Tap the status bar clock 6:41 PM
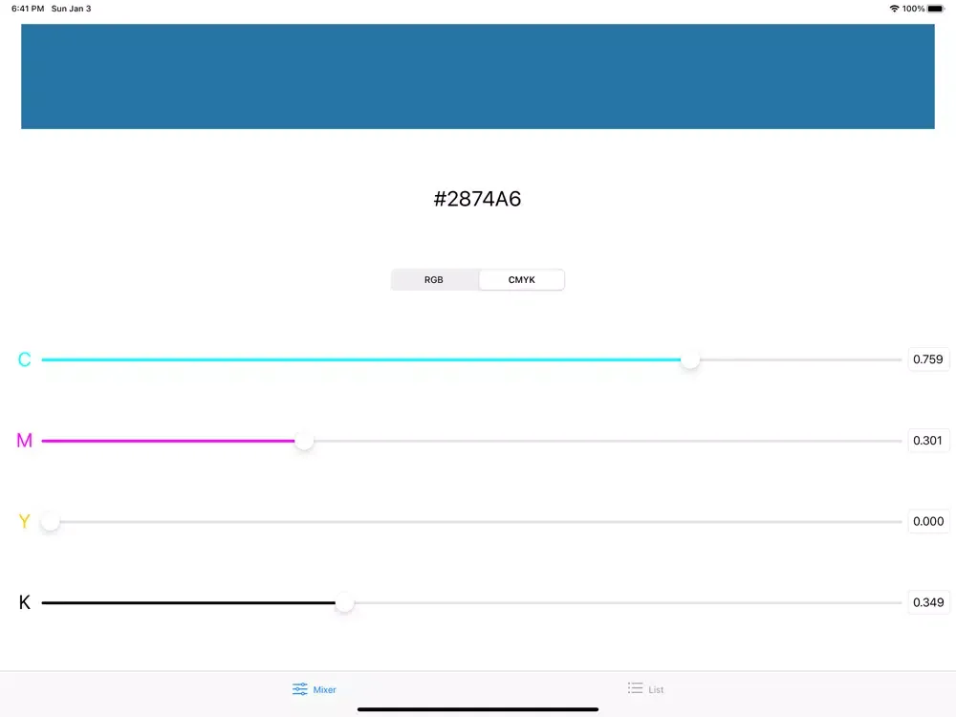The height and width of the screenshot is (717, 956). 28,9
